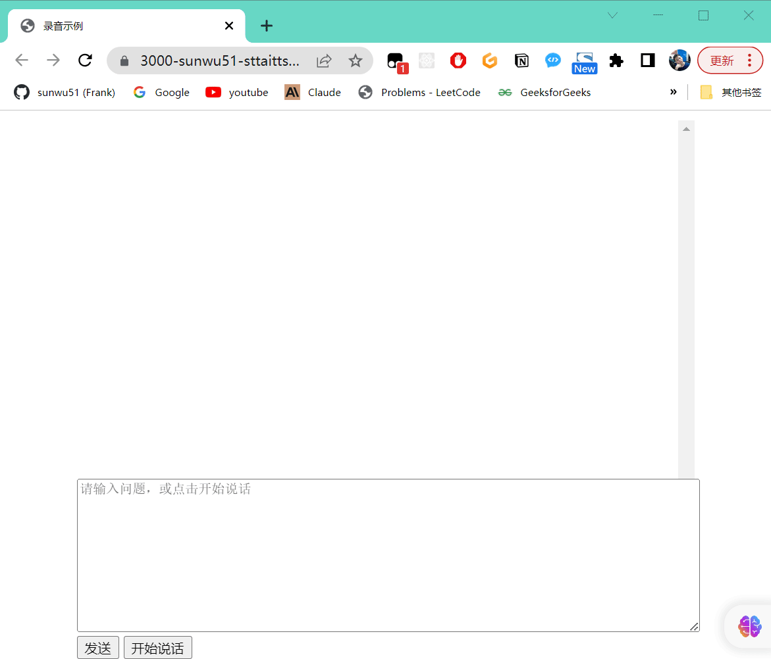Screen dimensions: 771x659
Task: Open the Notion extension
Action: point(521,61)
